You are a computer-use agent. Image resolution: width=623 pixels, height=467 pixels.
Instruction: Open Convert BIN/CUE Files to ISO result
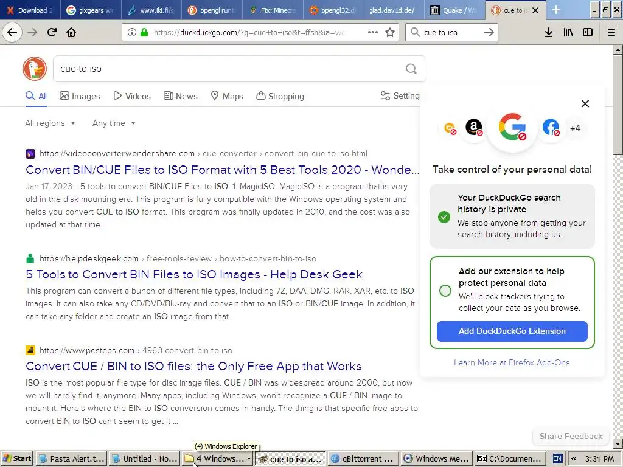click(223, 170)
